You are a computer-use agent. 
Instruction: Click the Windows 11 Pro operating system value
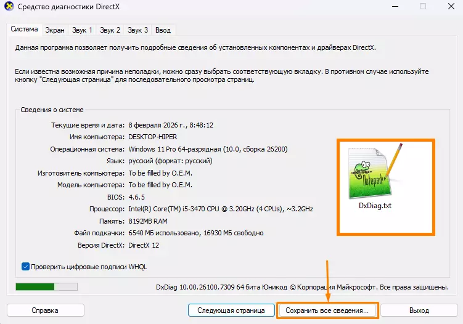click(x=208, y=149)
